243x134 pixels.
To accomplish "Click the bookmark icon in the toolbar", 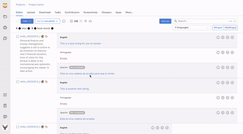I will tap(86, 21).
